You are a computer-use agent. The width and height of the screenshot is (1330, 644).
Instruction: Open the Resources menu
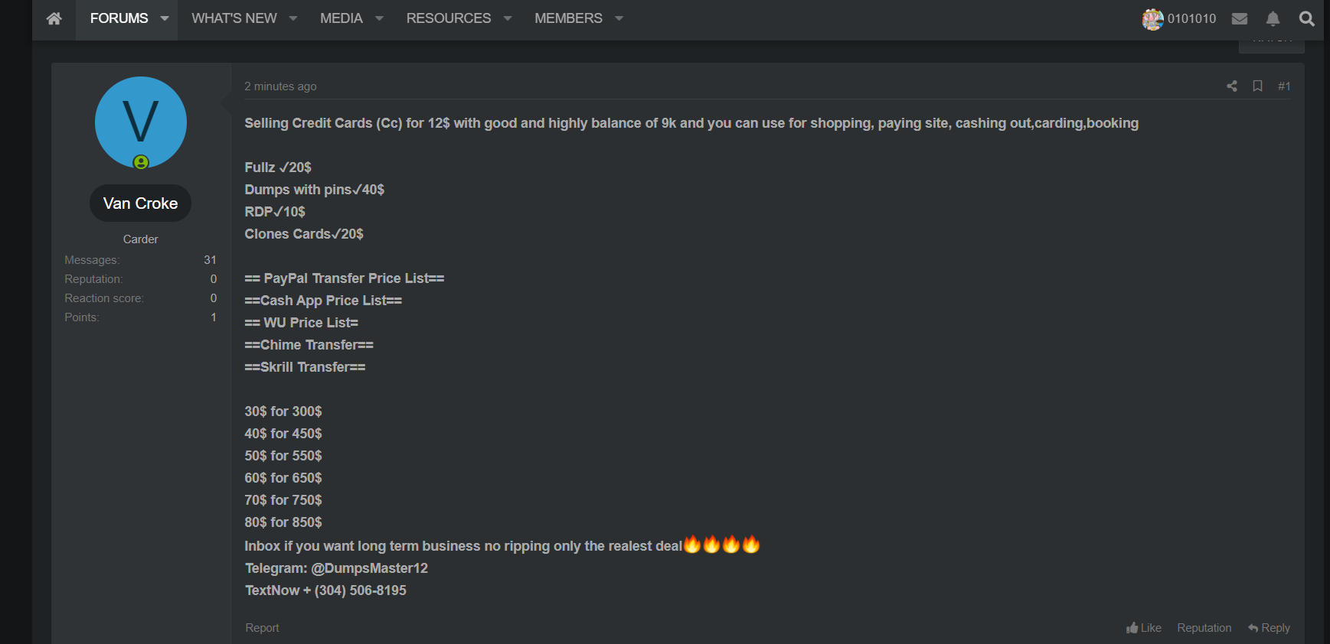click(448, 18)
